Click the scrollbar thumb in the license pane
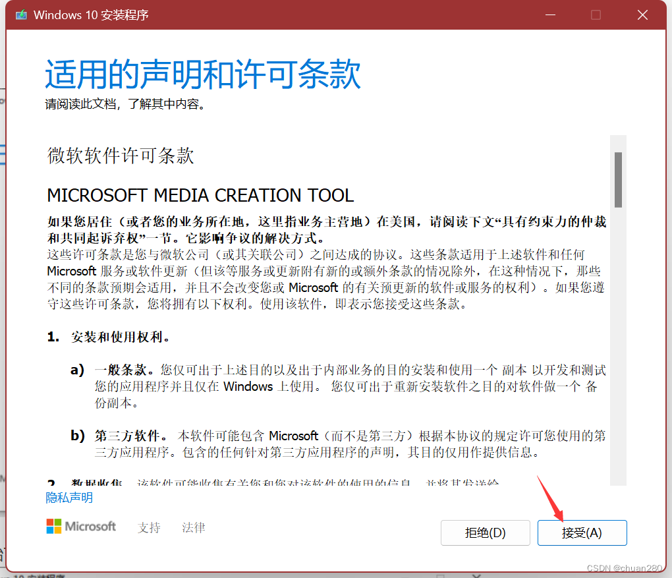This screenshot has height=578, width=672. click(x=618, y=177)
